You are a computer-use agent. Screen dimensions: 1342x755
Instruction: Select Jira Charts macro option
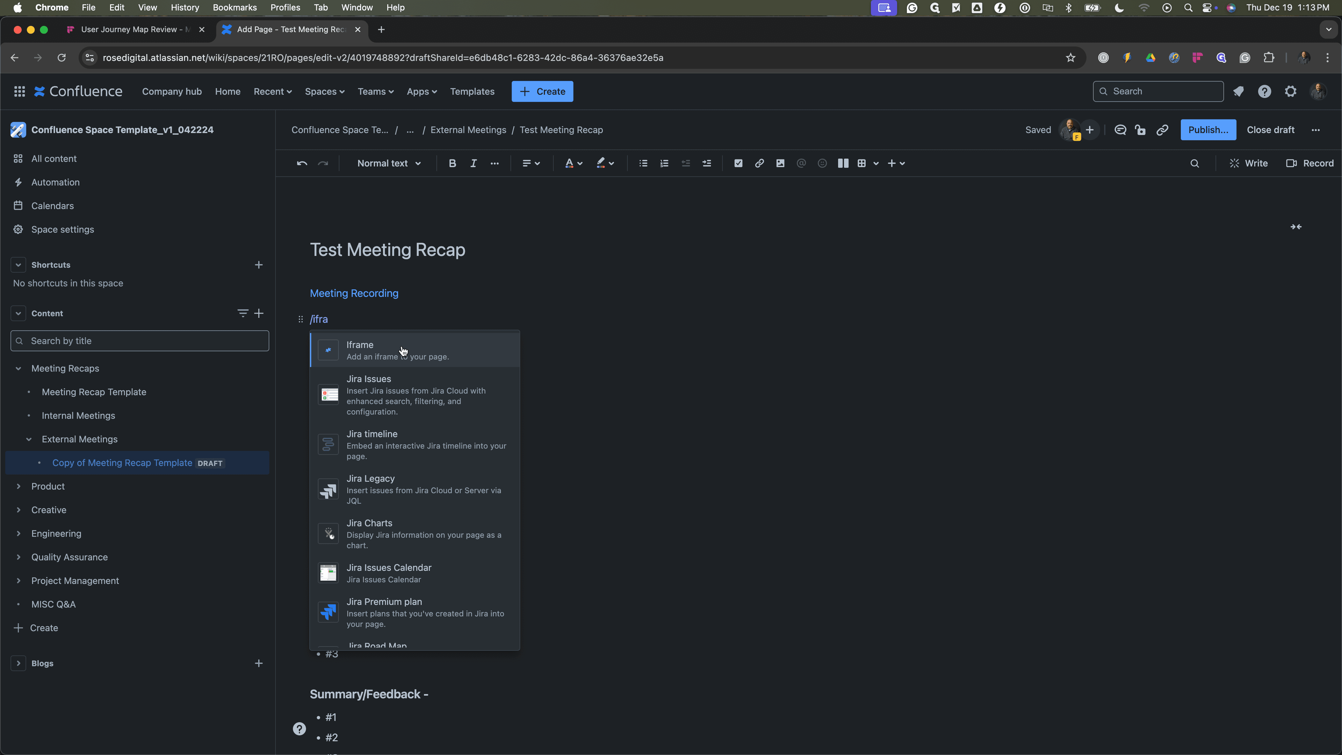pyautogui.click(x=415, y=533)
